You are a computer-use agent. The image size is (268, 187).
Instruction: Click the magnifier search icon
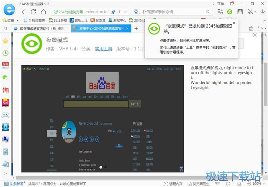click(208, 12)
